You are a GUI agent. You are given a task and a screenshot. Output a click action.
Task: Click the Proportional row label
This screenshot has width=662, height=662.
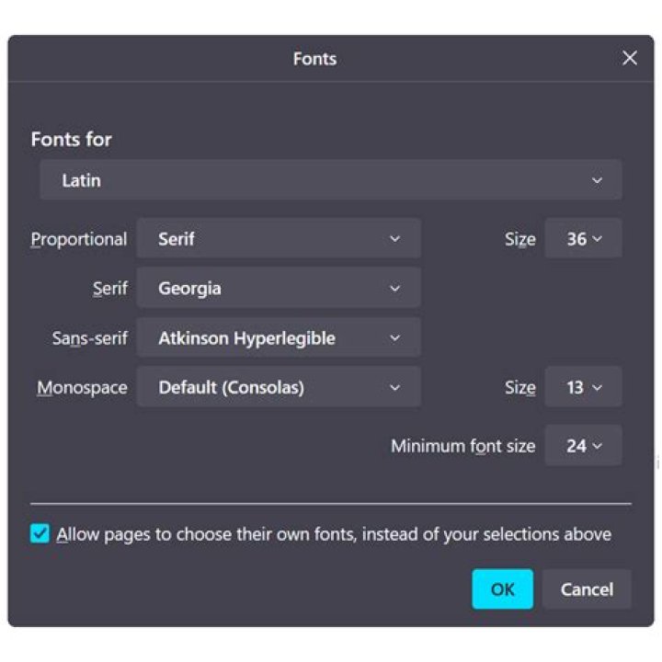[x=79, y=239]
